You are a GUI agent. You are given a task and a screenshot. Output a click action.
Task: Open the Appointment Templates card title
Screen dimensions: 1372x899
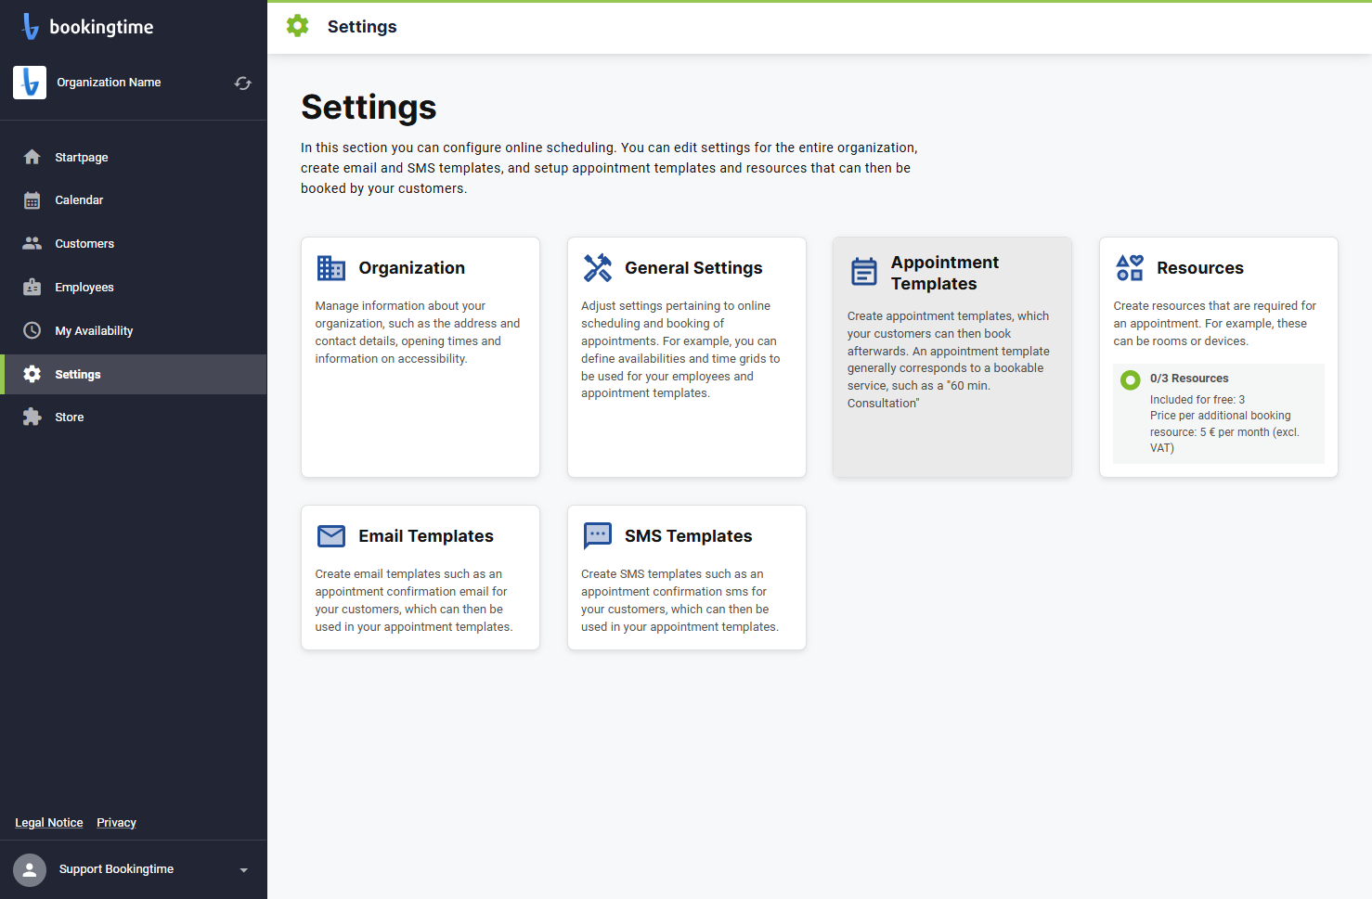click(x=945, y=273)
